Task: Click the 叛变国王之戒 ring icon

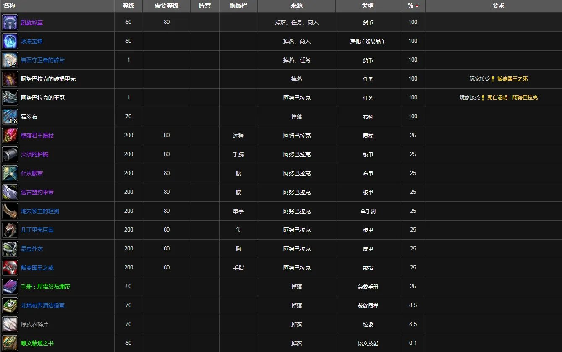Action: click(10, 268)
